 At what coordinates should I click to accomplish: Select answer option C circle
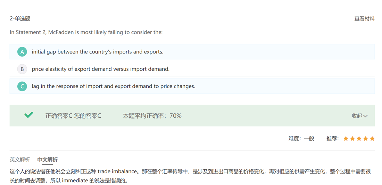(22, 86)
